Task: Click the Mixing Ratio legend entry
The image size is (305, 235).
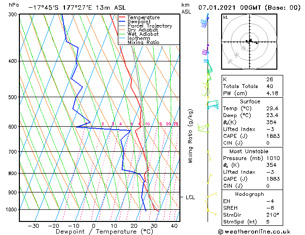Action: click(x=144, y=42)
